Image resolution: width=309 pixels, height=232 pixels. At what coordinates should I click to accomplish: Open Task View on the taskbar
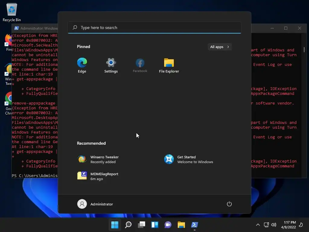pyautogui.click(x=142, y=225)
